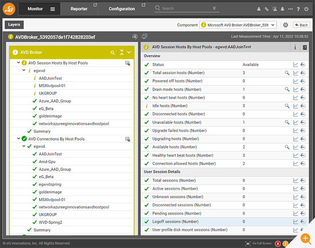
Task: Click the alarm icon beside component name
Action: (x=135, y=37)
